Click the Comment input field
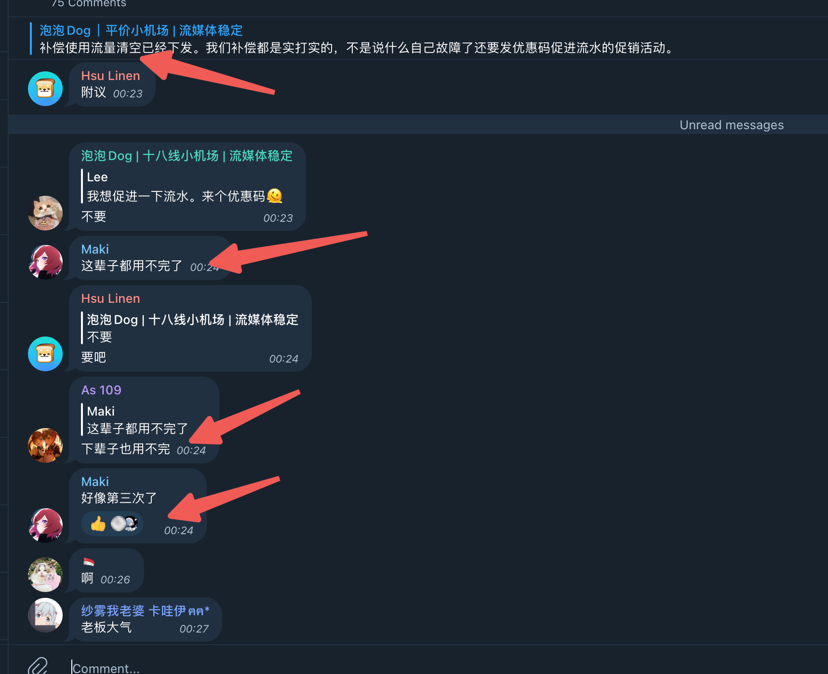The width and height of the screenshot is (828, 674). (434, 668)
